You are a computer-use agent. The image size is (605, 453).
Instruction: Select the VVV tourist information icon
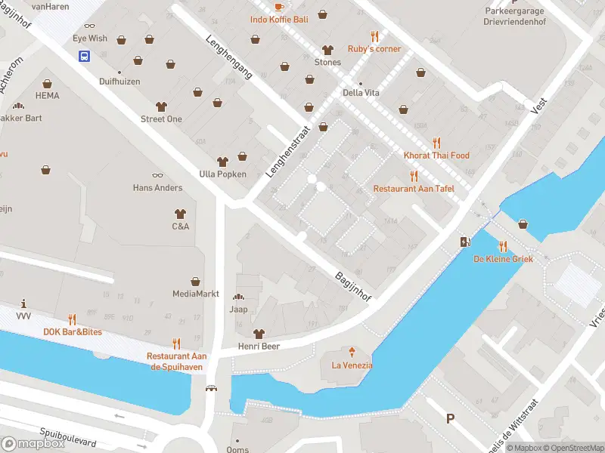click(23, 304)
